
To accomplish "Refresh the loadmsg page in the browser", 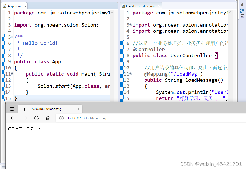I will point(36,118).
